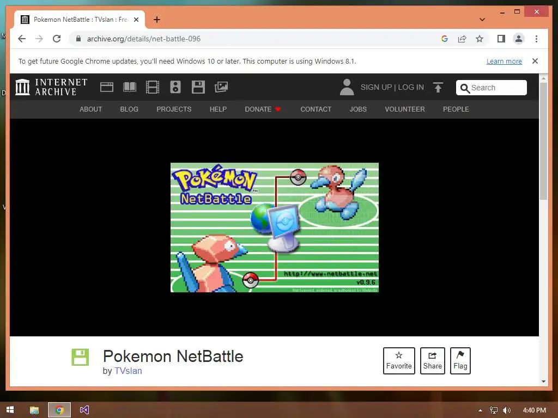The height and width of the screenshot is (418, 558).
Task: Share this page icon in address bar
Action: coord(462,39)
